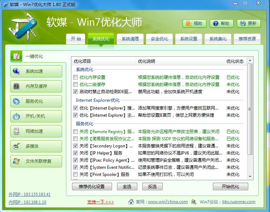Click the 一键优化 notepad icon
Image resolution: width=270 pixels, height=212 pixels.
(x=16, y=56)
